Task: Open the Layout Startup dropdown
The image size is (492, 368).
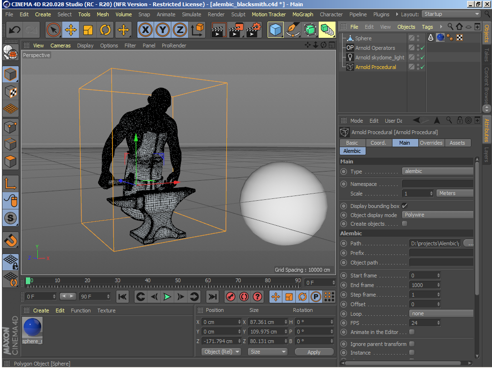Action: [451, 14]
